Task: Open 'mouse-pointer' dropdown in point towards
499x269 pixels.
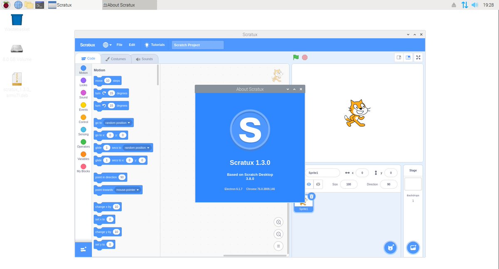Action: click(x=128, y=190)
